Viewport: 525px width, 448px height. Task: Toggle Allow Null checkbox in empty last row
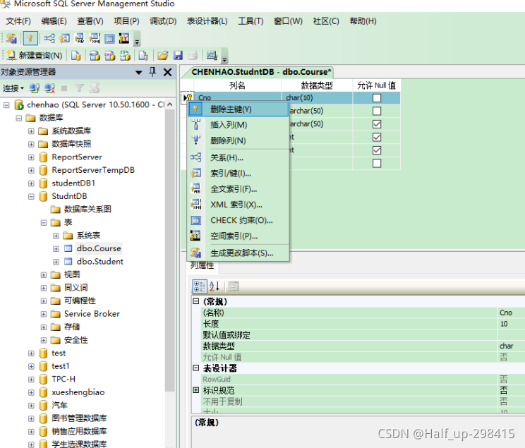(377, 163)
